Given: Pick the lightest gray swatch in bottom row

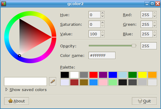Looking at the screenshot, I should 152,82.
